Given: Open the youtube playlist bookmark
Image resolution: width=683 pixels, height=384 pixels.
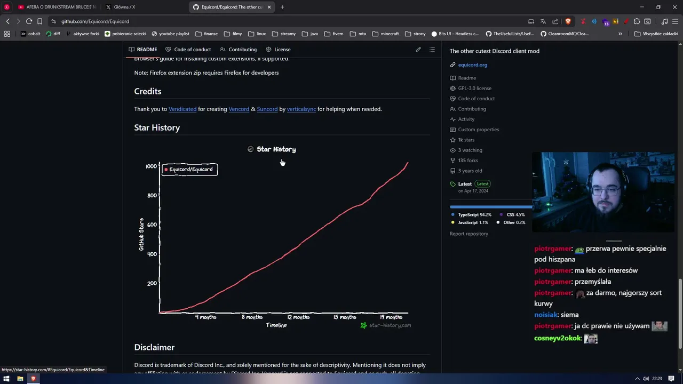Looking at the screenshot, I should 170,34.
